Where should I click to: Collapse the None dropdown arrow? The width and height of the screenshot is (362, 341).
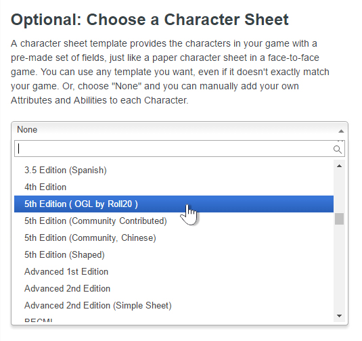pyautogui.click(x=341, y=131)
